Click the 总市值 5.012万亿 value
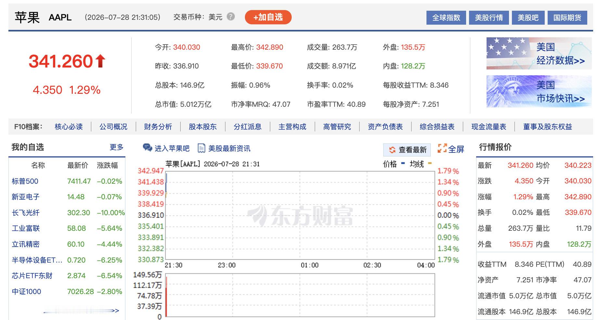The height and width of the screenshot is (320, 597). point(196,104)
